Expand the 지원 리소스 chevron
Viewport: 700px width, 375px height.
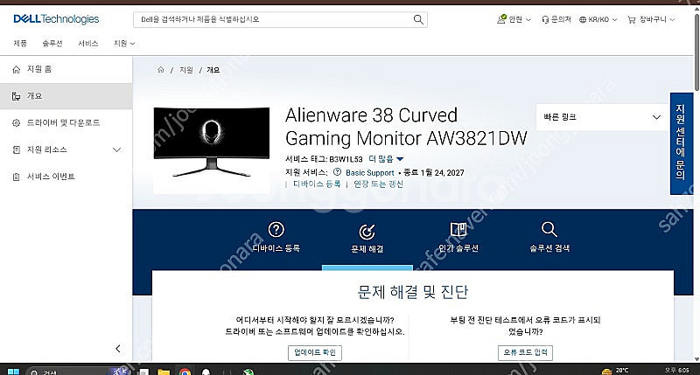pyautogui.click(x=117, y=149)
